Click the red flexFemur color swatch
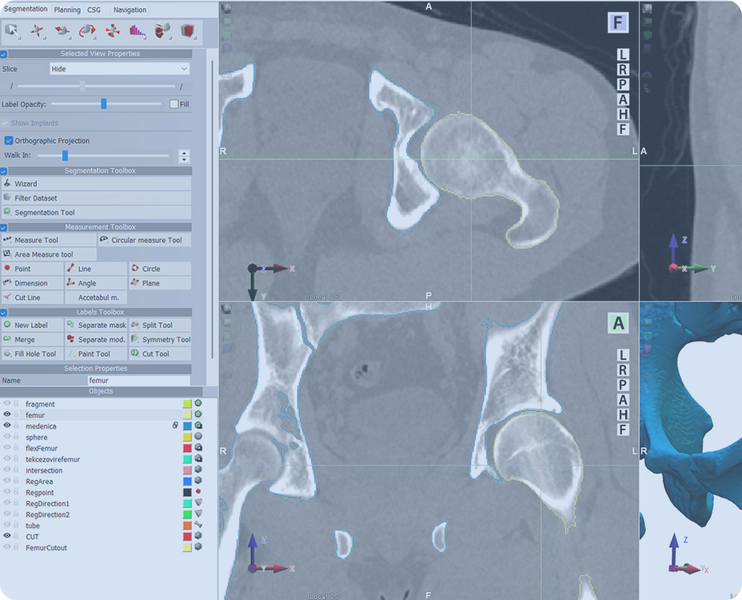Image resolution: width=742 pixels, height=600 pixels. 188,448
